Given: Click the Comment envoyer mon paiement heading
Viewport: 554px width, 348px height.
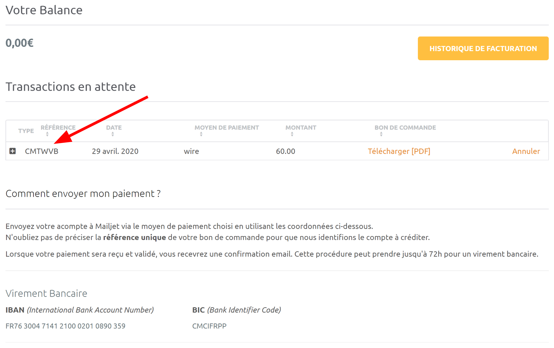Looking at the screenshot, I should coord(83,193).
